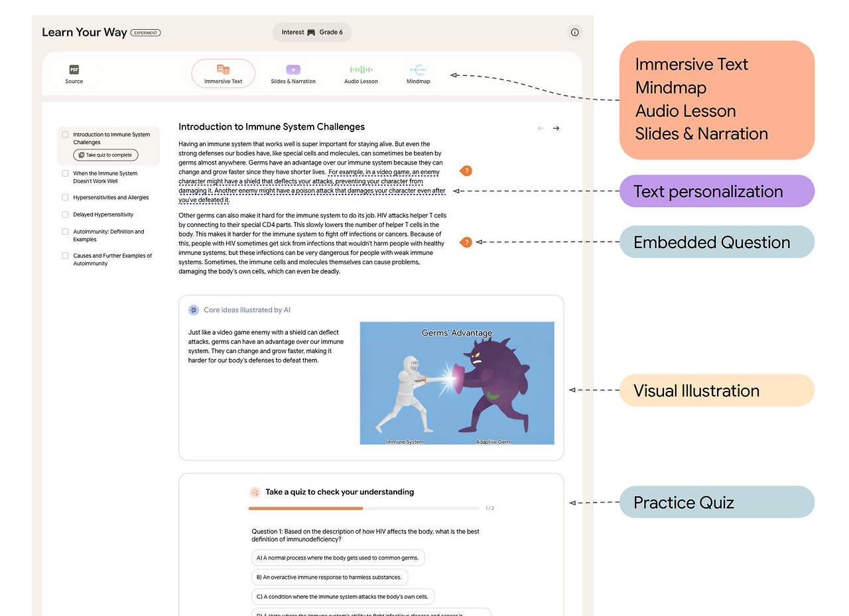Mark Hypersensitivities and Allergies as complete
The image size is (849, 616).
(65, 197)
